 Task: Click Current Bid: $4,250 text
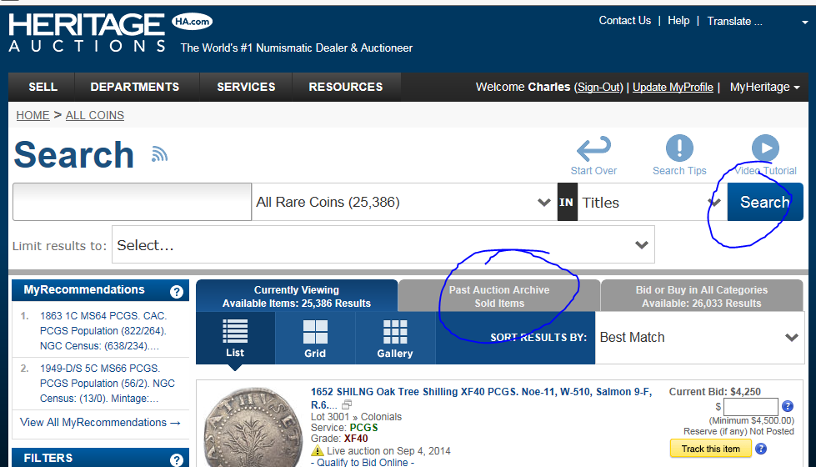pyautogui.click(x=714, y=391)
